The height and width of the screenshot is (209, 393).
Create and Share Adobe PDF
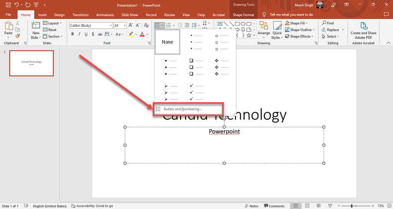[363, 30]
